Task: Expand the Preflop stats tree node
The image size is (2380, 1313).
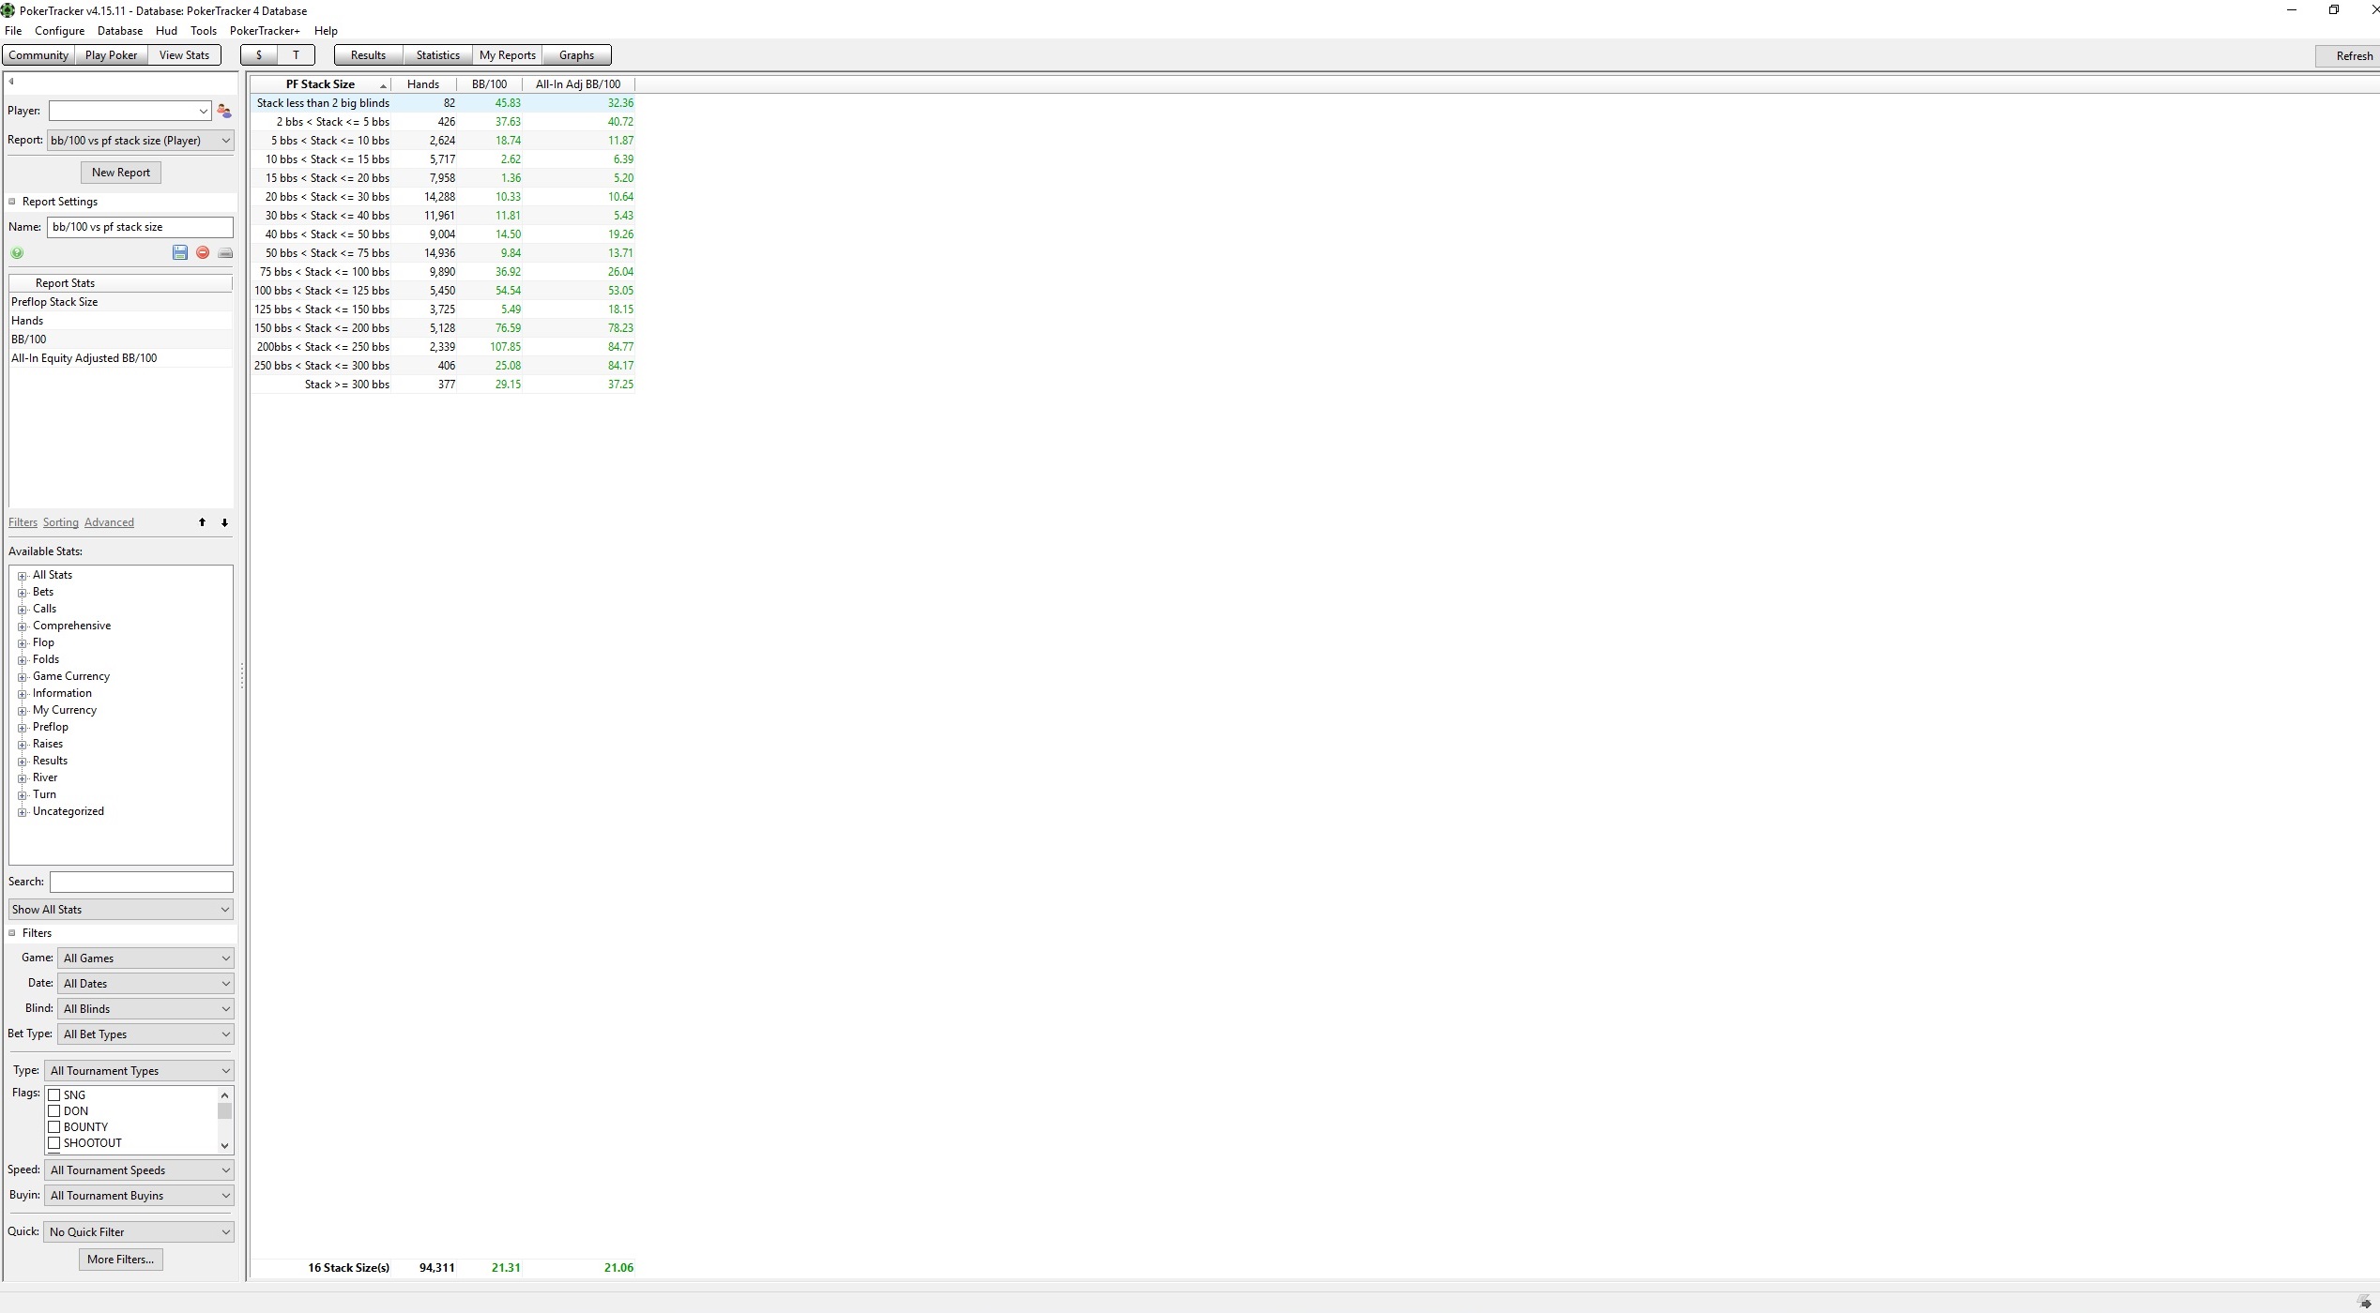Action: coord(22,728)
